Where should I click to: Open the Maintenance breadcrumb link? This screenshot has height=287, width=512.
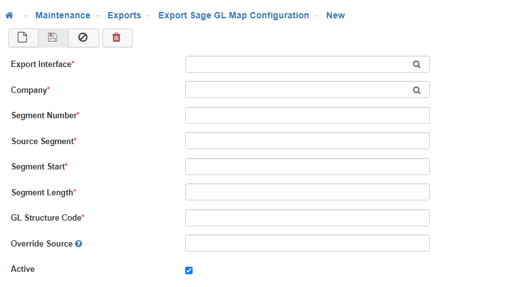63,15
